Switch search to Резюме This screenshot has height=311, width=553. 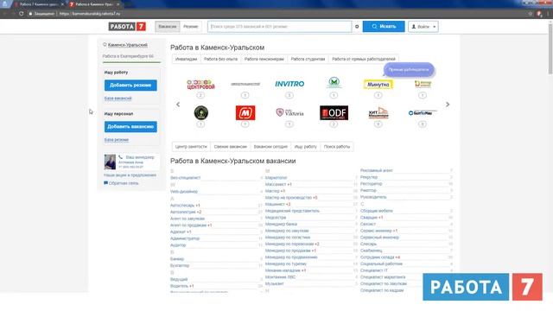tap(190, 27)
